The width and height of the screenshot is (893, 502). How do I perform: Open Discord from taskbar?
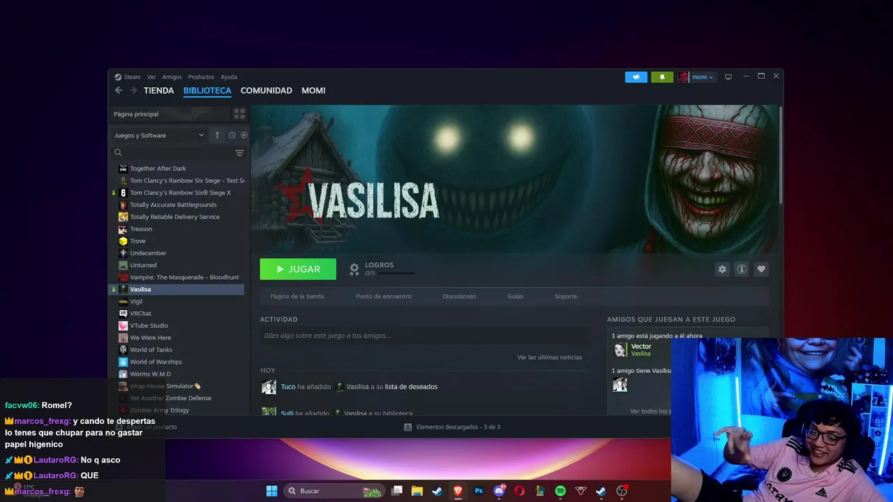click(x=499, y=491)
